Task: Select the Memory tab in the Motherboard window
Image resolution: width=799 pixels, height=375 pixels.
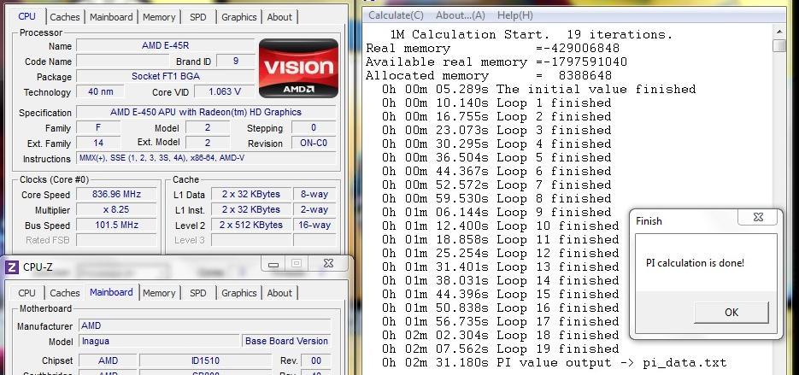Action: coord(159,293)
